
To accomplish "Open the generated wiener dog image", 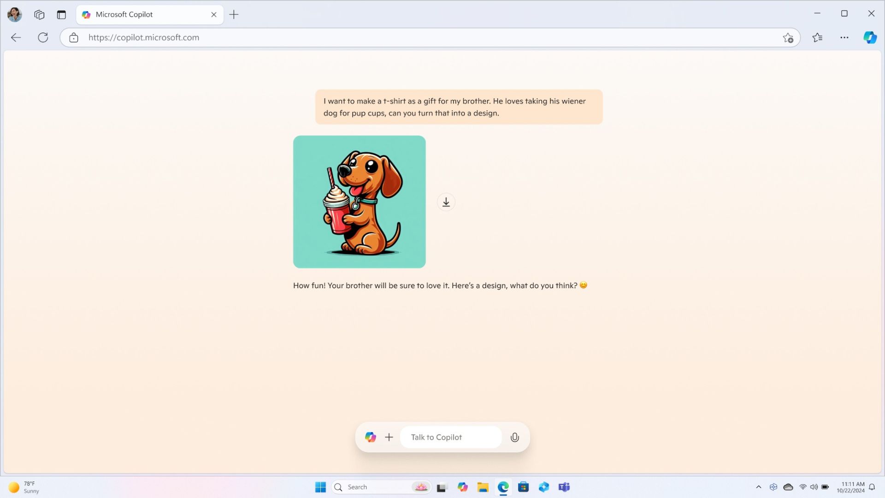I will pyautogui.click(x=359, y=202).
